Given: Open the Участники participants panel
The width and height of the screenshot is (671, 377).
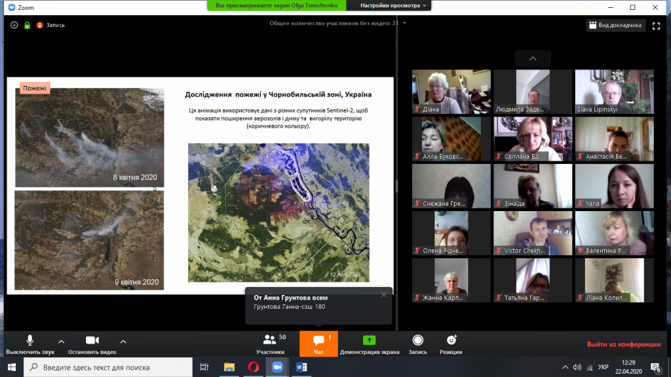Looking at the screenshot, I should coord(270,344).
